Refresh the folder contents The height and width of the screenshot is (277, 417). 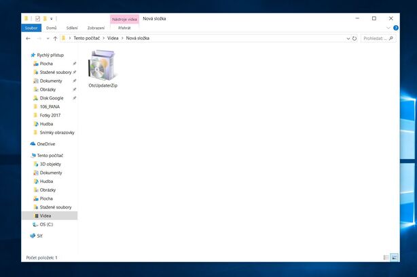355,39
